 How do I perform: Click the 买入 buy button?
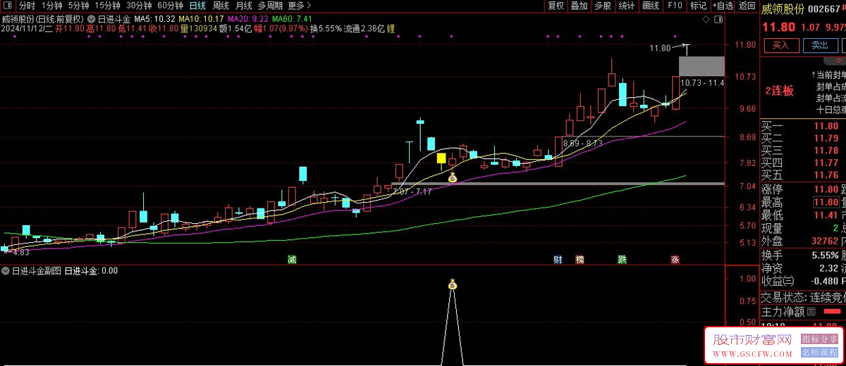pos(780,45)
